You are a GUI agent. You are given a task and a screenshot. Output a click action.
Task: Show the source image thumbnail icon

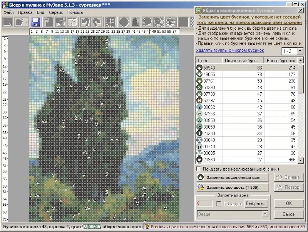tap(136, 22)
